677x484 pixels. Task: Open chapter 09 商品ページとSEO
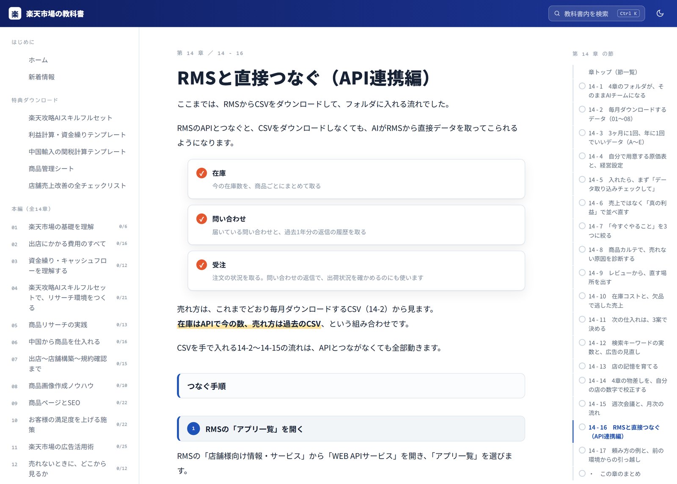pyautogui.click(x=54, y=403)
